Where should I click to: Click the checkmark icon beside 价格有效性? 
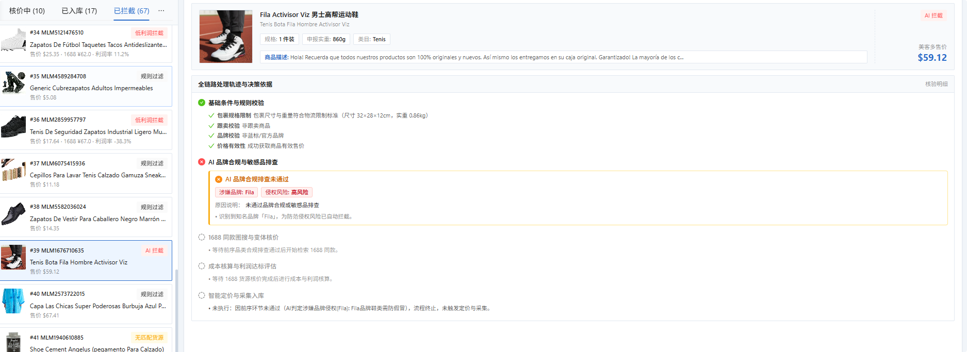[211, 146]
